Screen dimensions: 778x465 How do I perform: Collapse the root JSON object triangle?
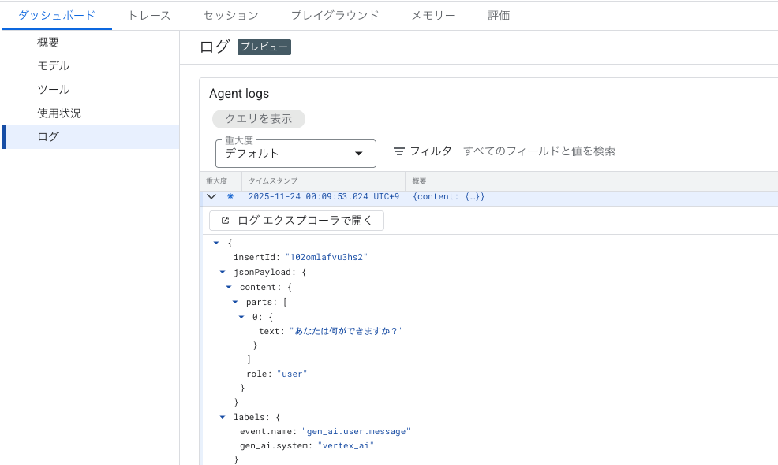click(x=216, y=243)
